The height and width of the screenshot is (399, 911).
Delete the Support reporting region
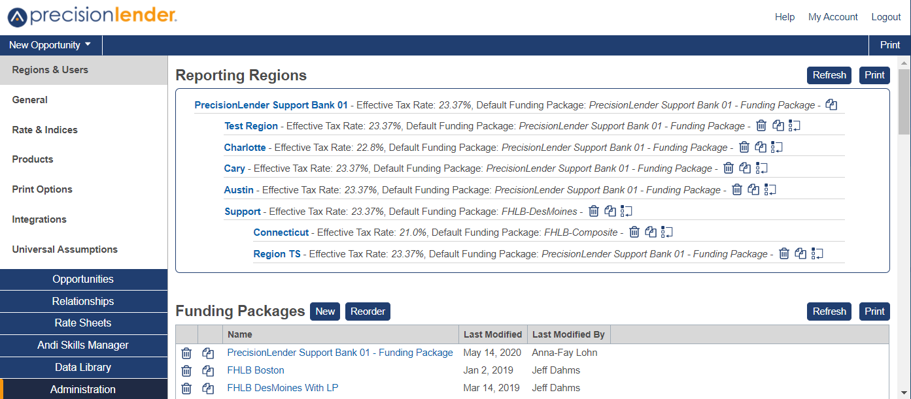[594, 211]
